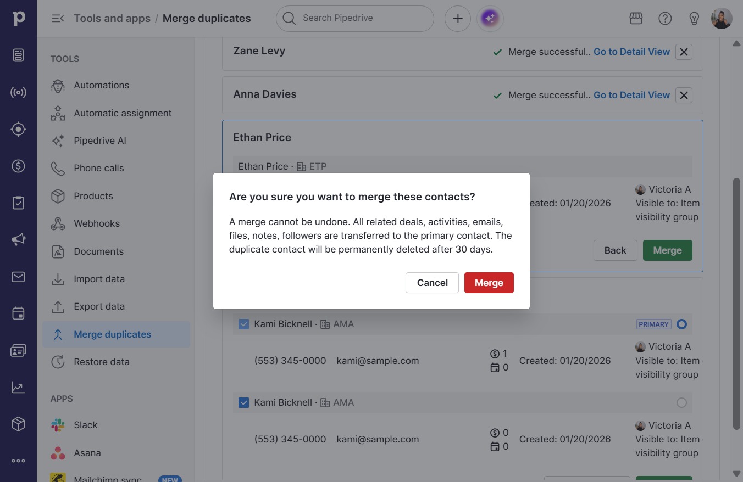Open Automations in the Tools sidebar
Image resolution: width=743 pixels, height=482 pixels.
[x=116, y=85]
